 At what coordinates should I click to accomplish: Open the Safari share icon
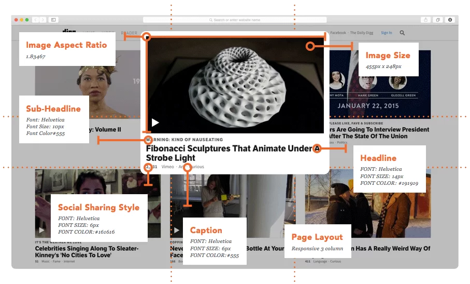click(x=426, y=20)
